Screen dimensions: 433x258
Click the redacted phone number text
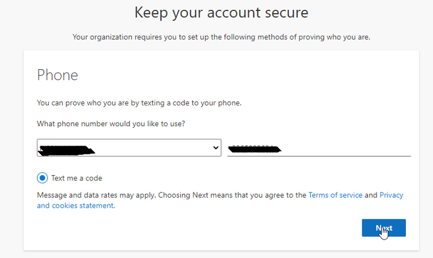[x=253, y=149]
